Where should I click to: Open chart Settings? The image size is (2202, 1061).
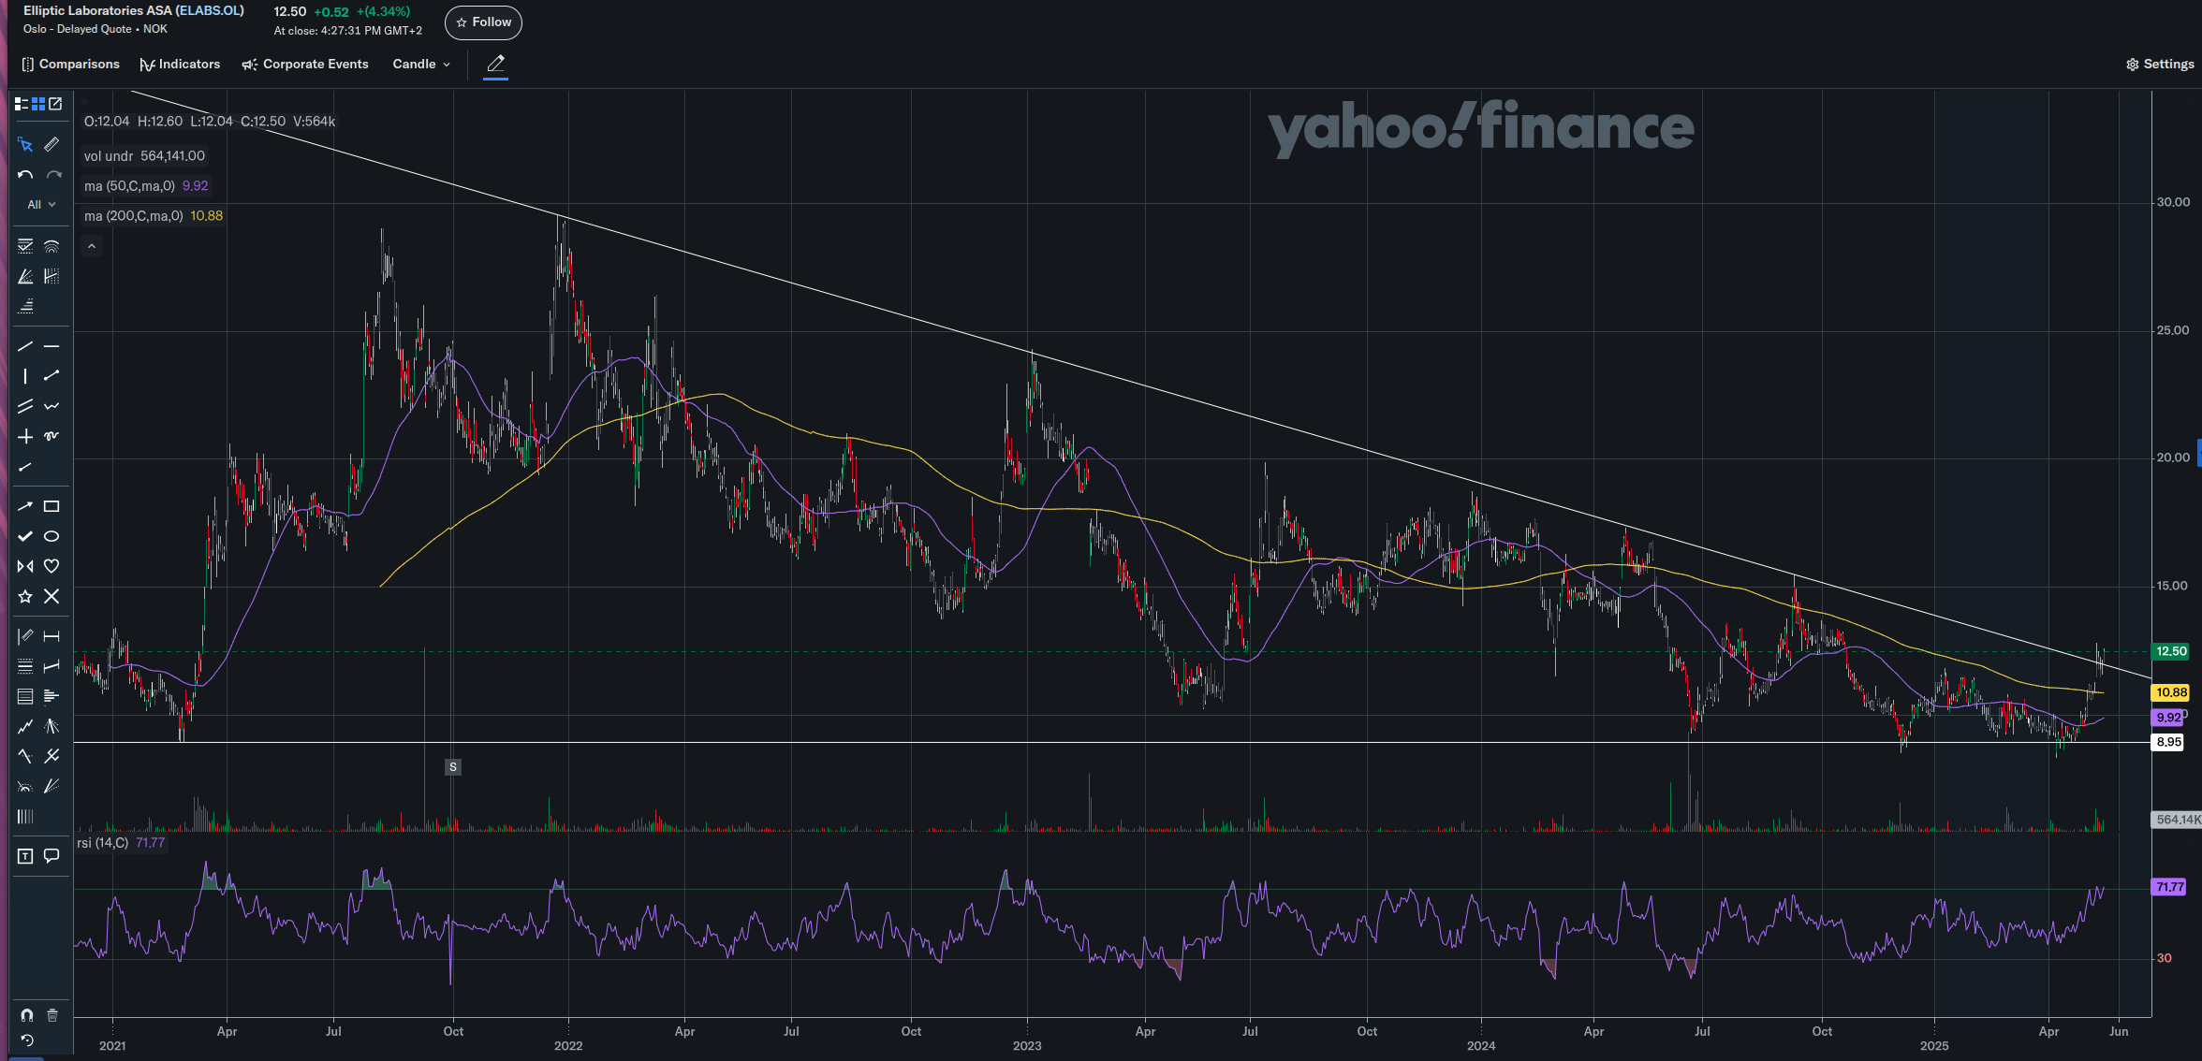(2160, 64)
